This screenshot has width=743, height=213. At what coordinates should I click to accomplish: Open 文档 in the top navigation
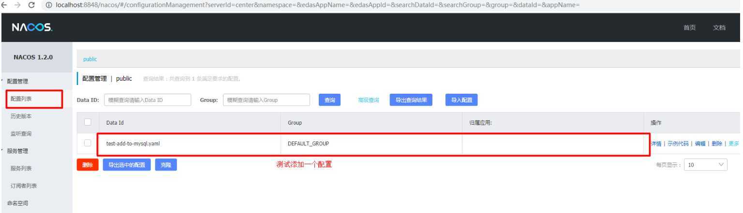[719, 28]
